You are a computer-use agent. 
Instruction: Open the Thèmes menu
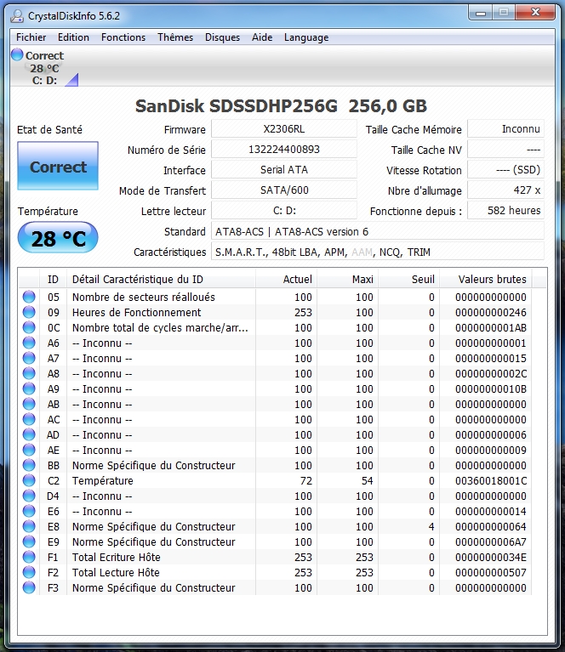pos(175,37)
